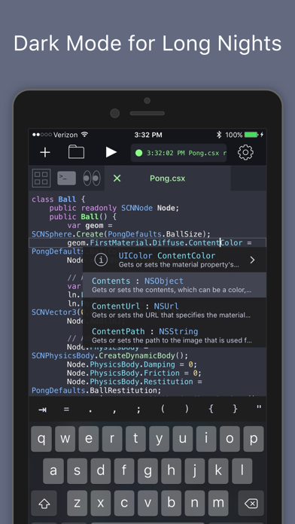Tap the l key

click(x=242, y=471)
